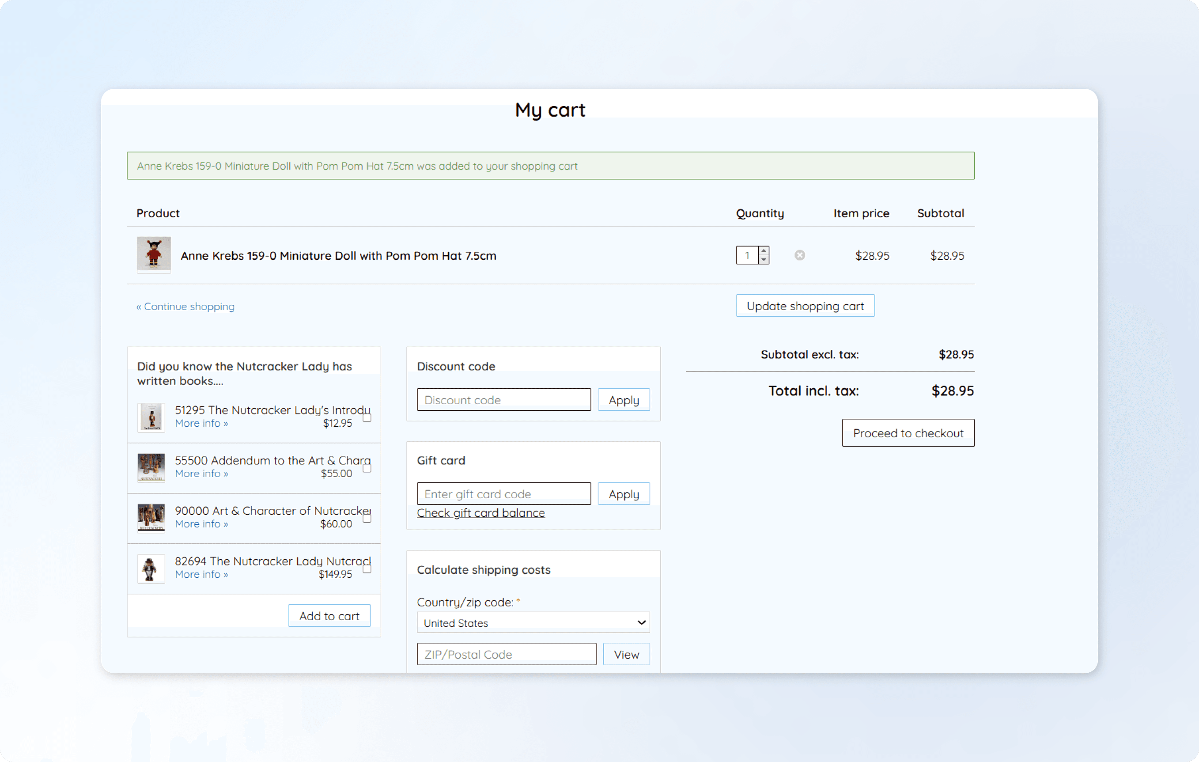The height and width of the screenshot is (762, 1199).
Task: Increase quantity with the up arrow
Action: point(763,250)
